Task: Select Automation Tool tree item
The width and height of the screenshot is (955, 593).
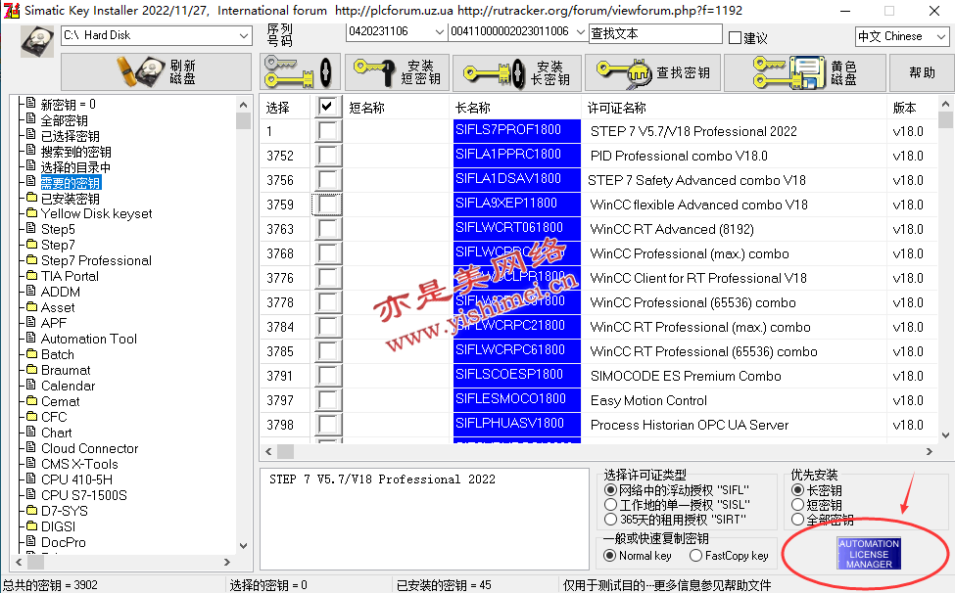Action: (x=89, y=339)
